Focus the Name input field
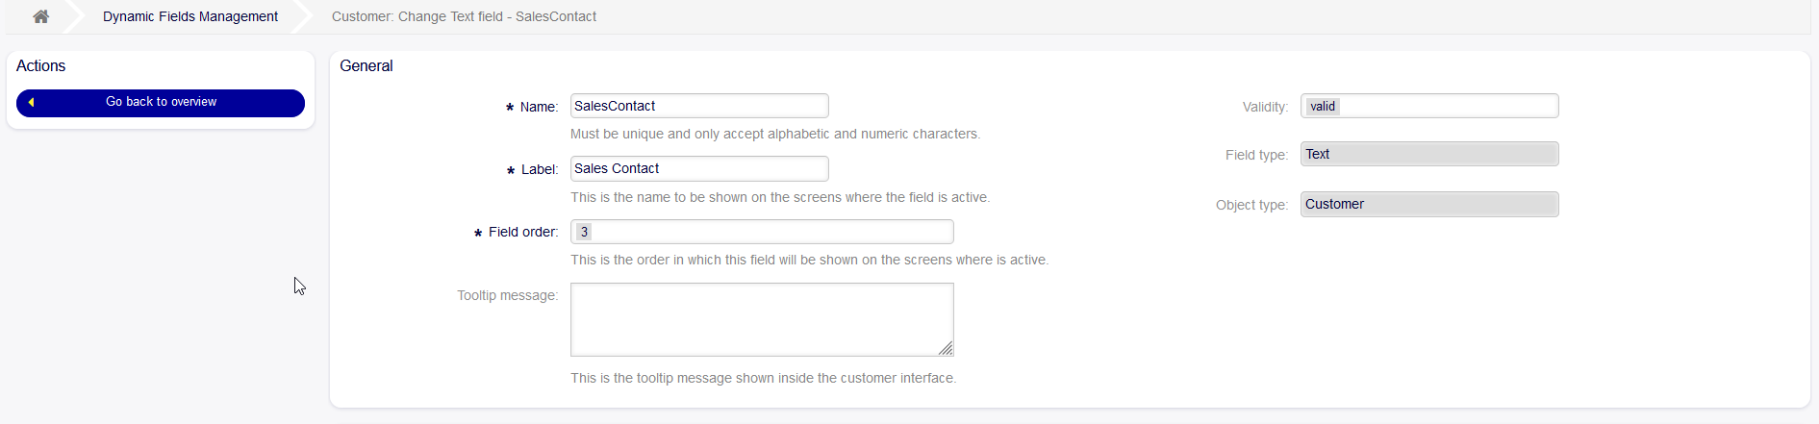Image resolution: width=1819 pixels, height=424 pixels. (x=698, y=106)
